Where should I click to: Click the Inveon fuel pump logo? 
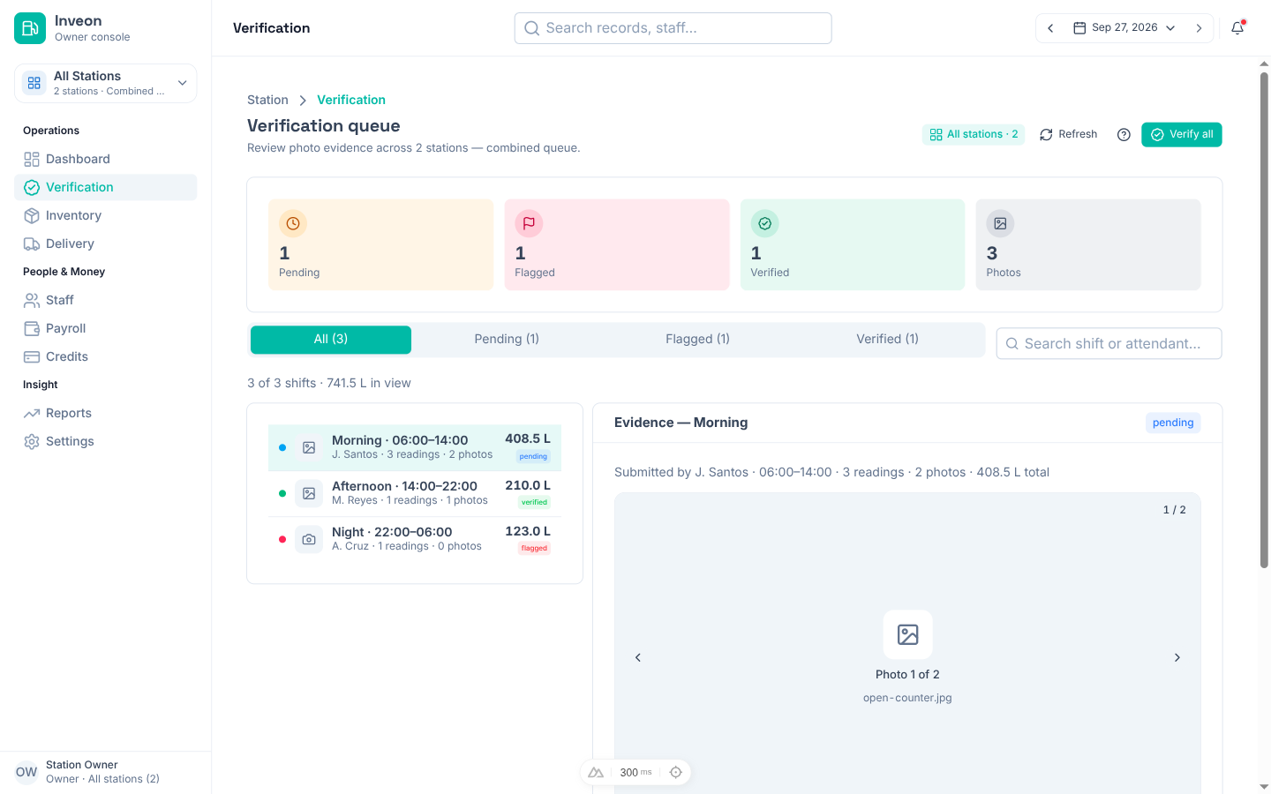(x=30, y=28)
